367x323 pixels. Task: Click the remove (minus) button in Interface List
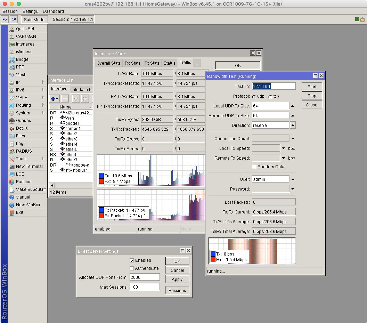pyautogui.click(x=65, y=99)
